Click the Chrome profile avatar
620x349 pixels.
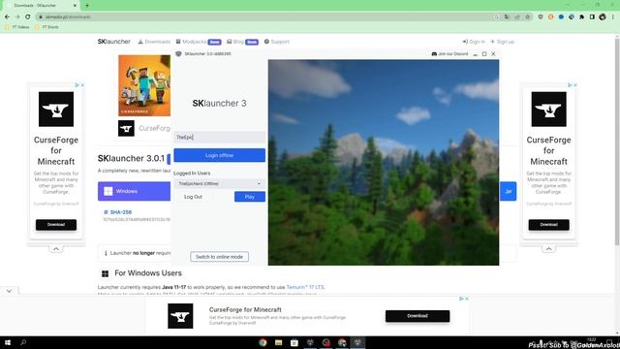click(x=603, y=17)
